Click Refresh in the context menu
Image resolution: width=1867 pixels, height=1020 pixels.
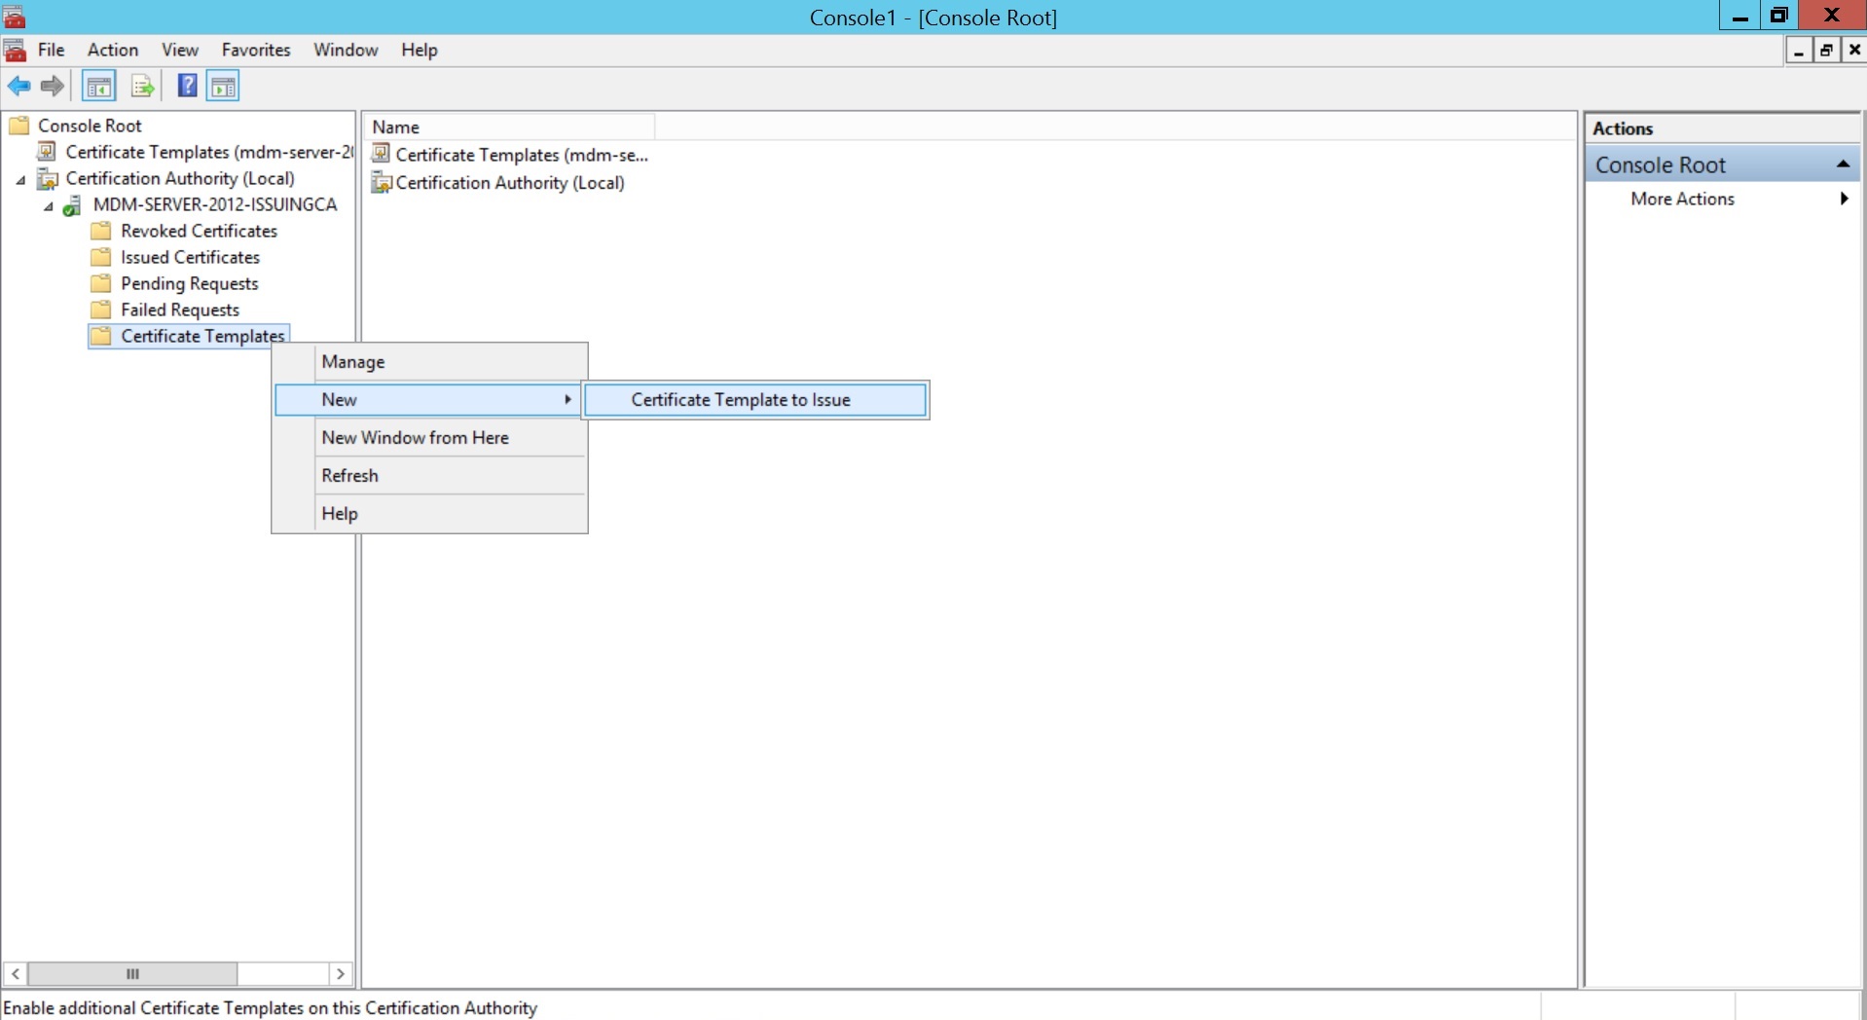coord(350,475)
